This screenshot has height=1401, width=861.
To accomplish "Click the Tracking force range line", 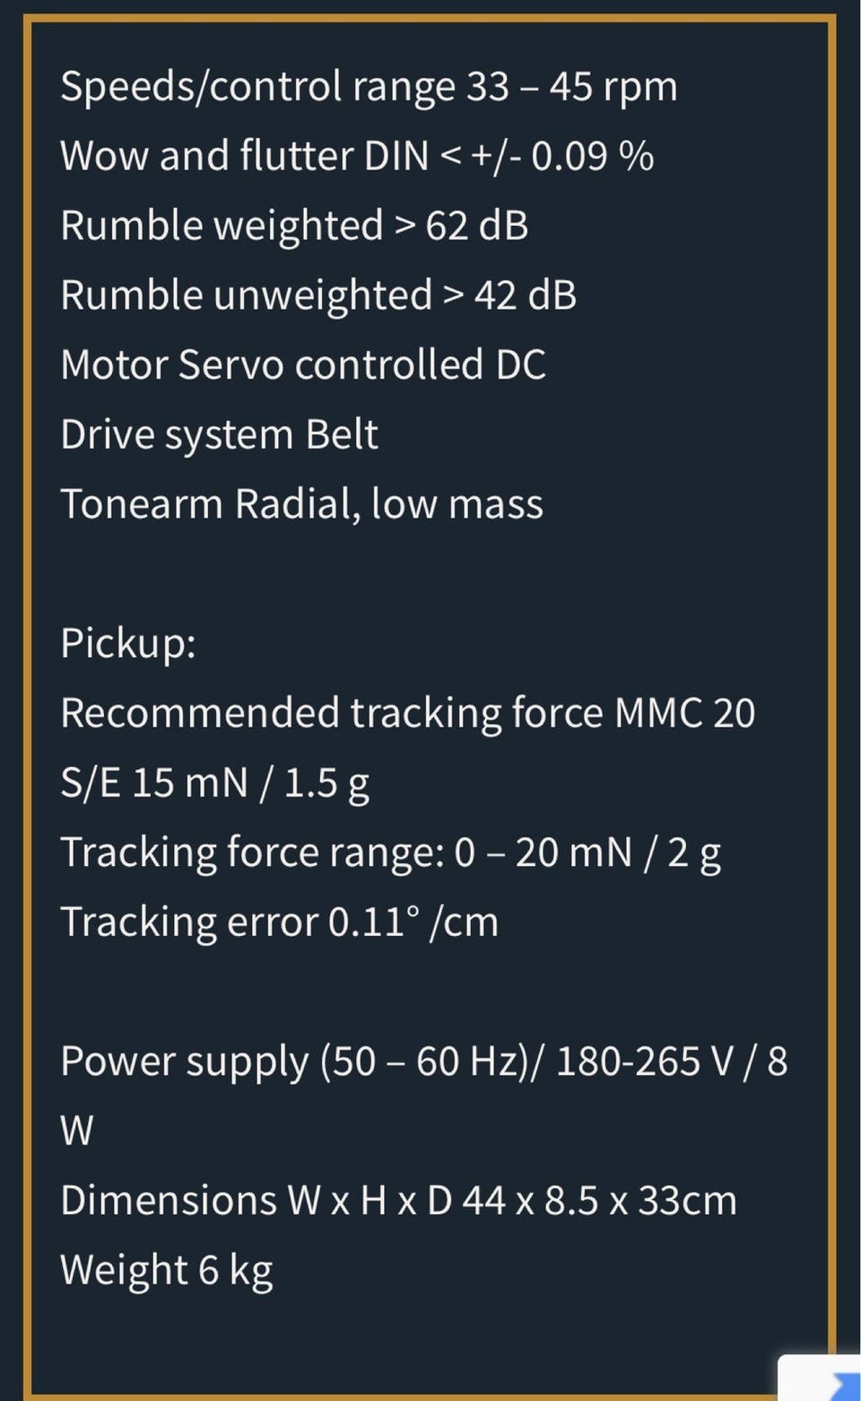I will coord(390,853).
